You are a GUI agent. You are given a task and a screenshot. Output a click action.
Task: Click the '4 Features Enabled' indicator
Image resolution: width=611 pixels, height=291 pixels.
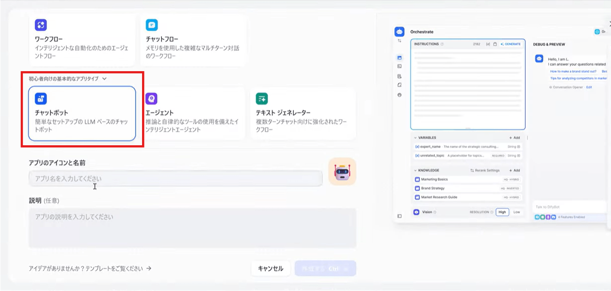tap(571, 217)
